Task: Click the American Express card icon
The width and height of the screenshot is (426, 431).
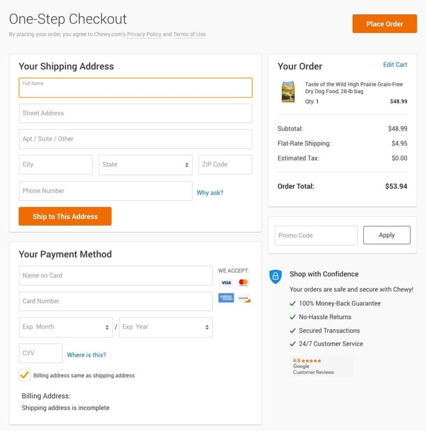Action: coord(226,298)
